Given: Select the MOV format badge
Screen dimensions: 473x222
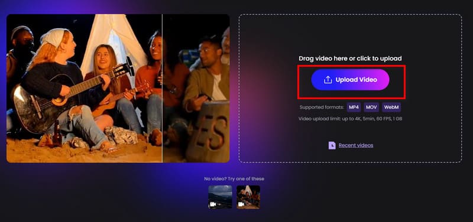Looking at the screenshot, I should [x=371, y=107].
